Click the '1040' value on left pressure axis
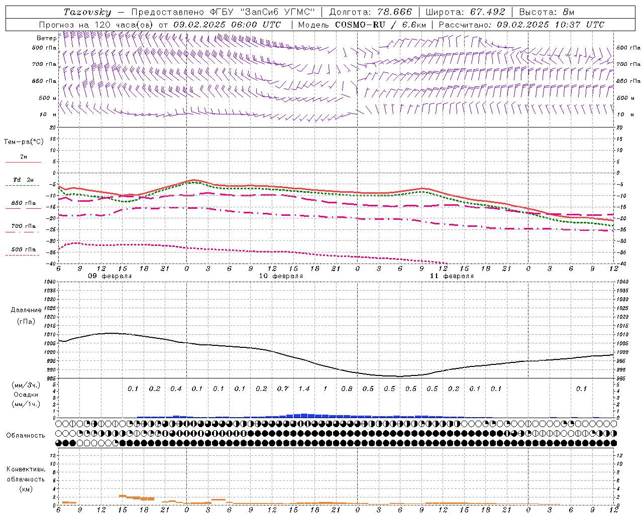The width and height of the screenshot is (643, 514). (x=51, y=282)
